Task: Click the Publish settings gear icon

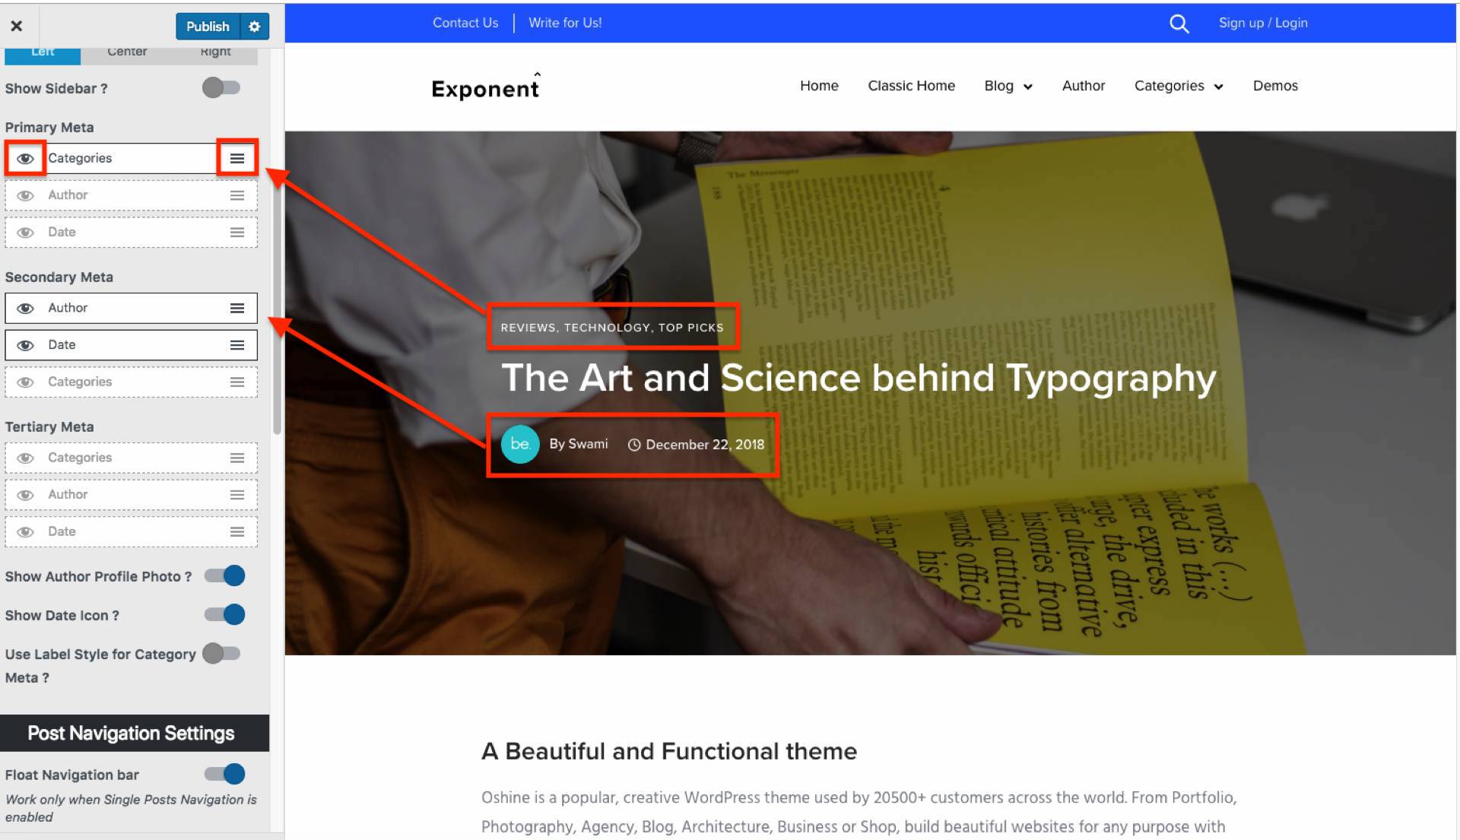Action: point(255,27)
